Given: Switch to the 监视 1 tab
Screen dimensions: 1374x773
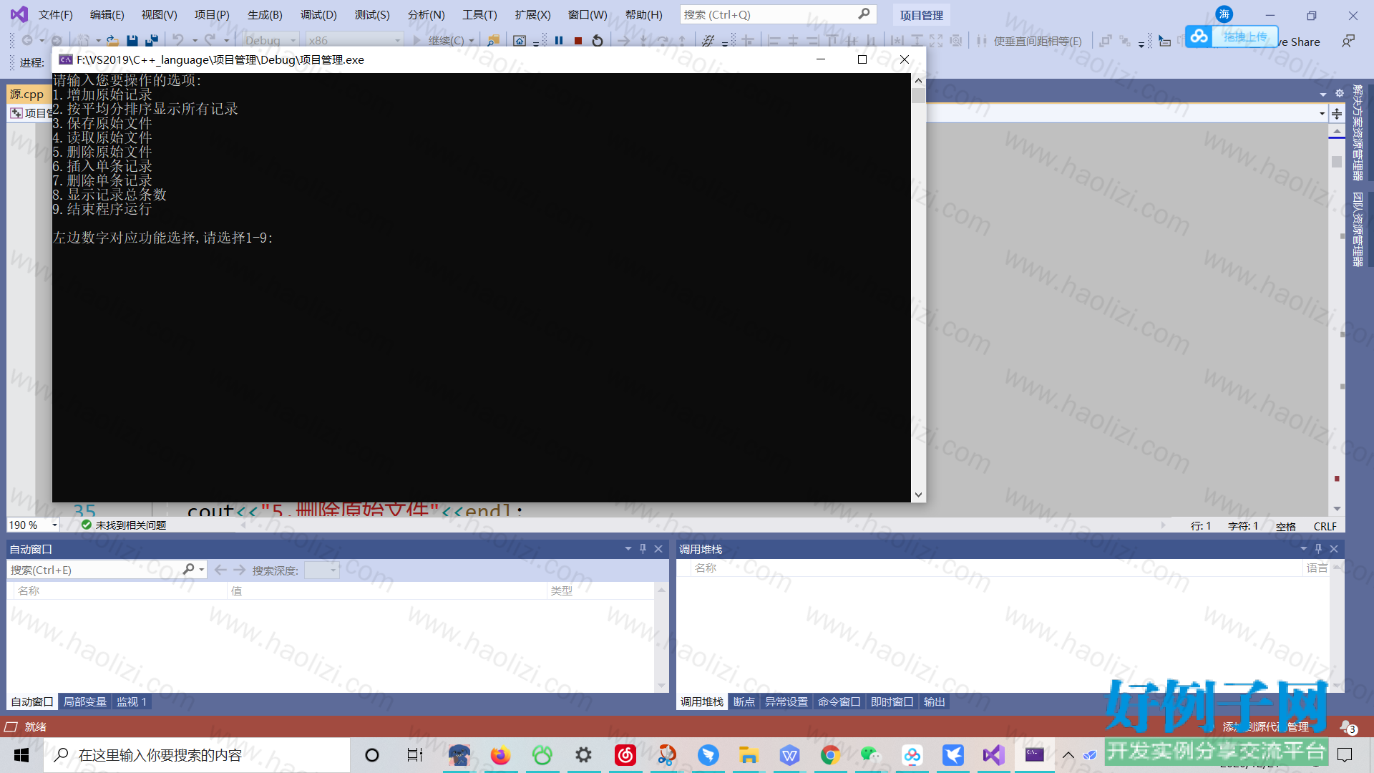Looking at the screenshot, I should click(x=132, y=702).
